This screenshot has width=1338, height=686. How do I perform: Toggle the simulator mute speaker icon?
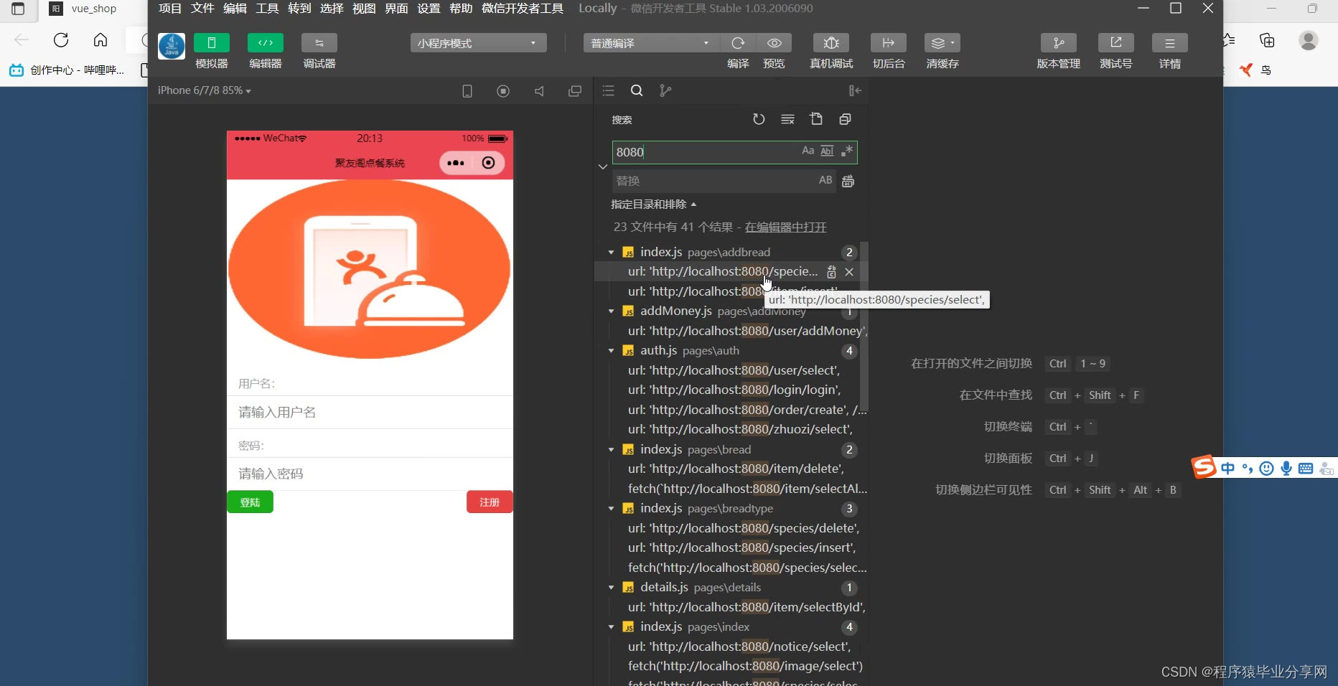click(x=539, y=91)
